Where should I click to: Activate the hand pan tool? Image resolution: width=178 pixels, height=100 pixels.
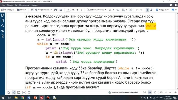pos(151,10)
